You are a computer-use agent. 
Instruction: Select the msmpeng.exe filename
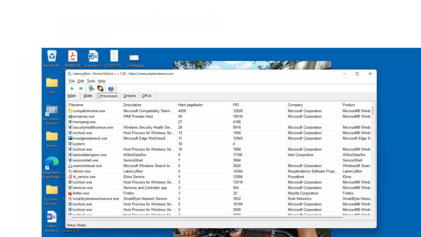pos(84,122)
